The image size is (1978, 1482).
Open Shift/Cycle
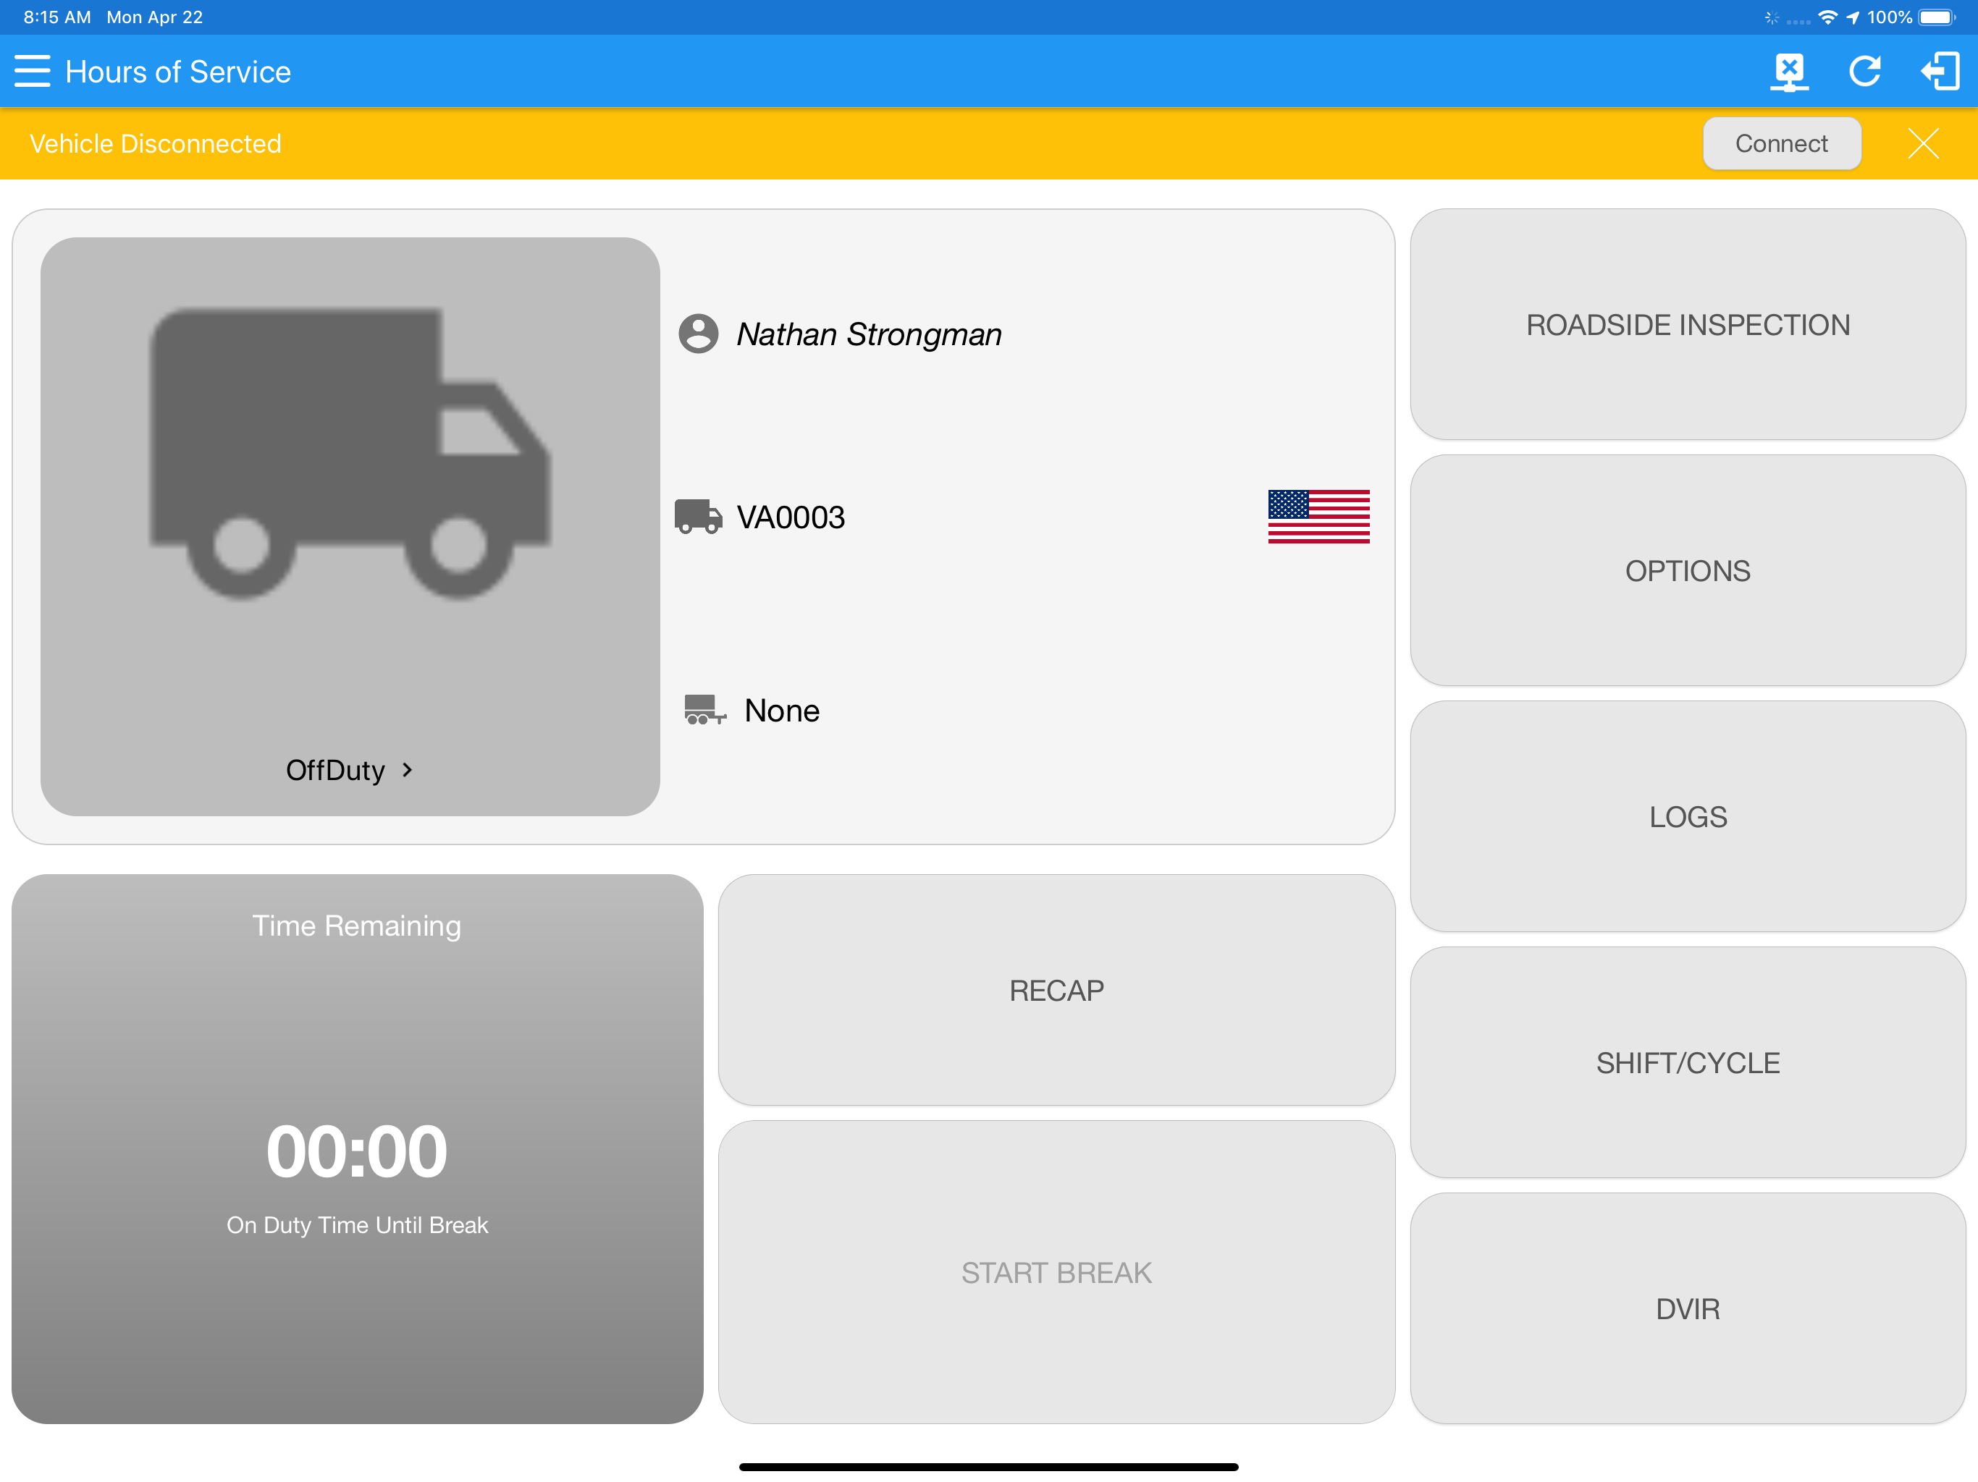click(x=1688, y=1062)
